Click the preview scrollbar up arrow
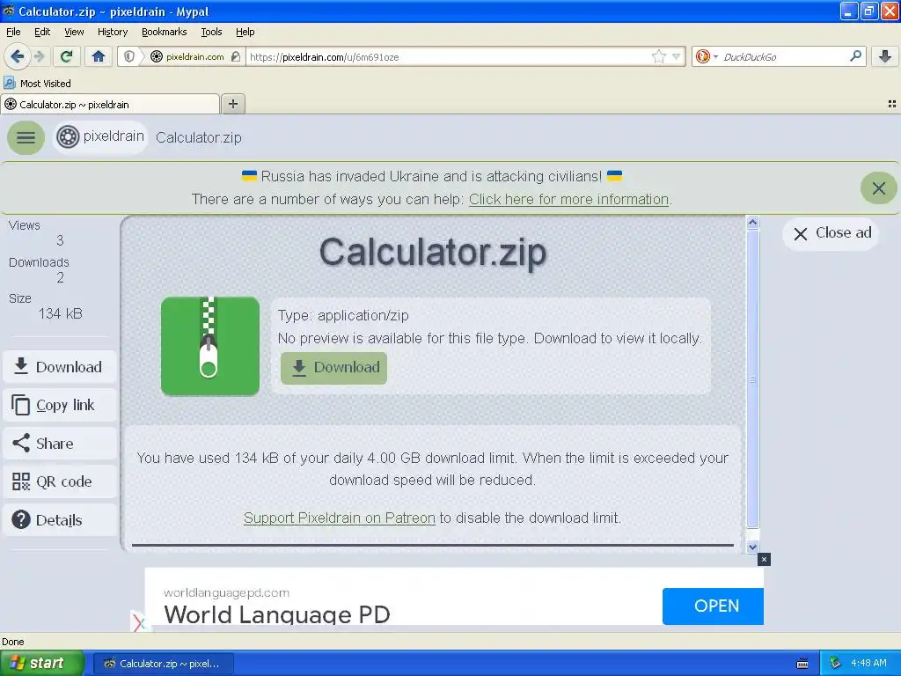 coord(752,222)
